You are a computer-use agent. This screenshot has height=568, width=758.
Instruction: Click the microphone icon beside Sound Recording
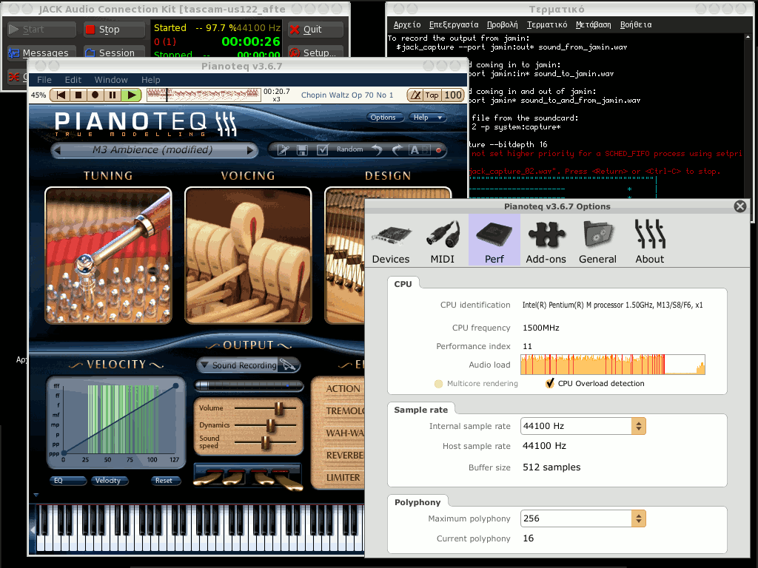pyautogui.click(x=289, y=365)
